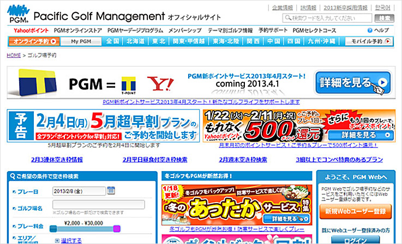Select the 東海・北陸 region tab
This screenshot has height=244, width=402.
tap(226, 41)
